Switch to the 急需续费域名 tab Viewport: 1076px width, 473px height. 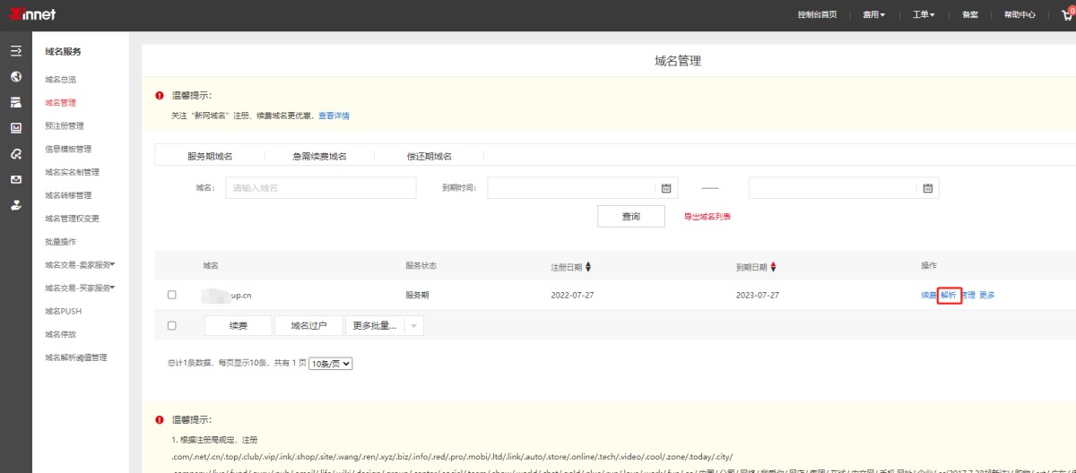319,156
